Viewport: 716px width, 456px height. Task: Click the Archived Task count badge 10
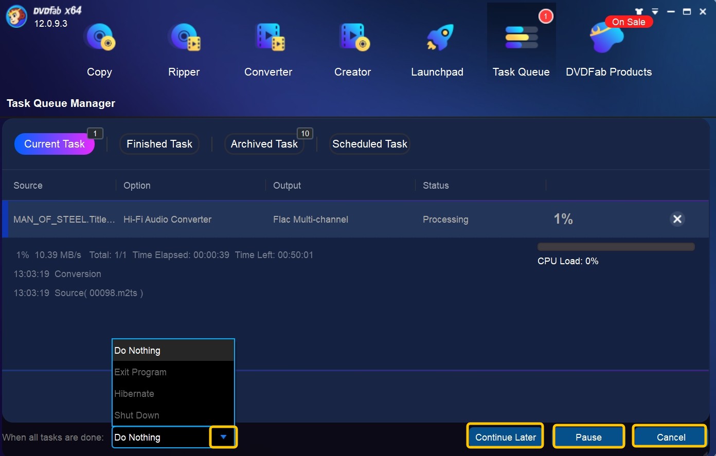[305, 134]
